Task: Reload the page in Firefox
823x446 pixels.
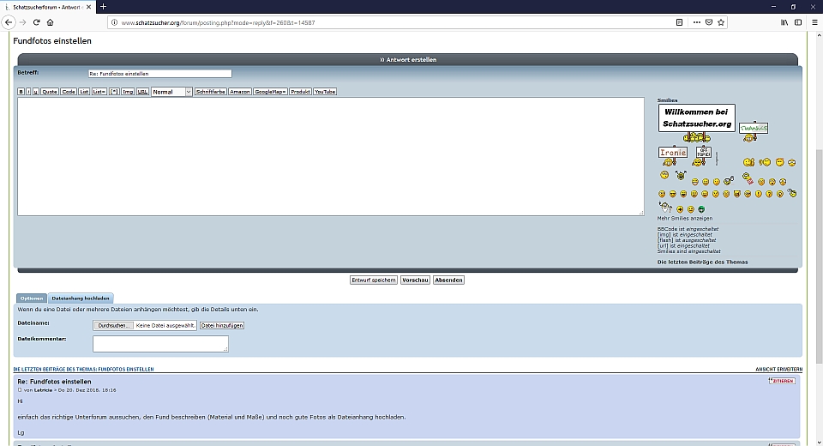Action: point(37,22)
